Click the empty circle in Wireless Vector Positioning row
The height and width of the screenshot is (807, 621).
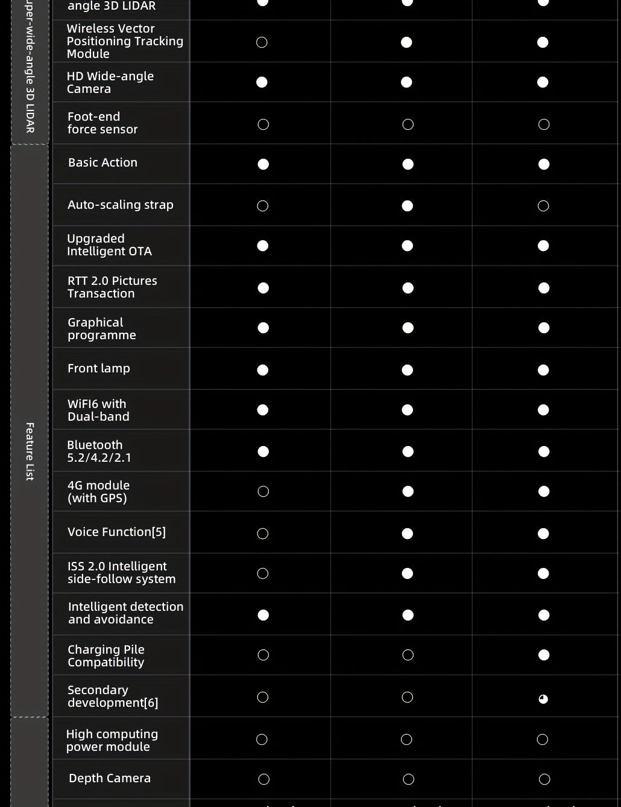262,42
